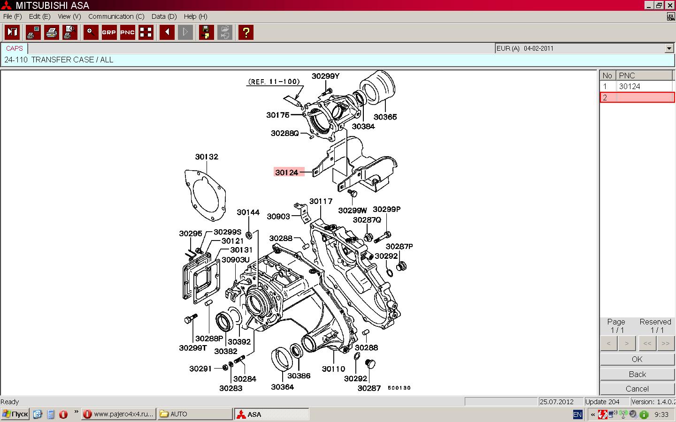
Task: Open the File (F) menu
Action: click(x=13, y=16)
